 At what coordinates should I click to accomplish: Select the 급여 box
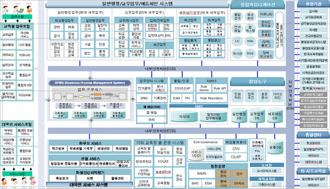87,35
